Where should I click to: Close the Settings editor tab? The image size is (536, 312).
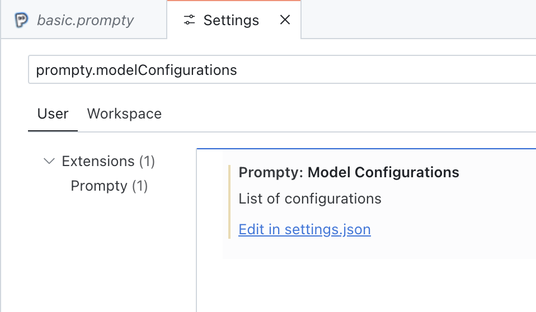pyautogui.click(x=285, y=20)
